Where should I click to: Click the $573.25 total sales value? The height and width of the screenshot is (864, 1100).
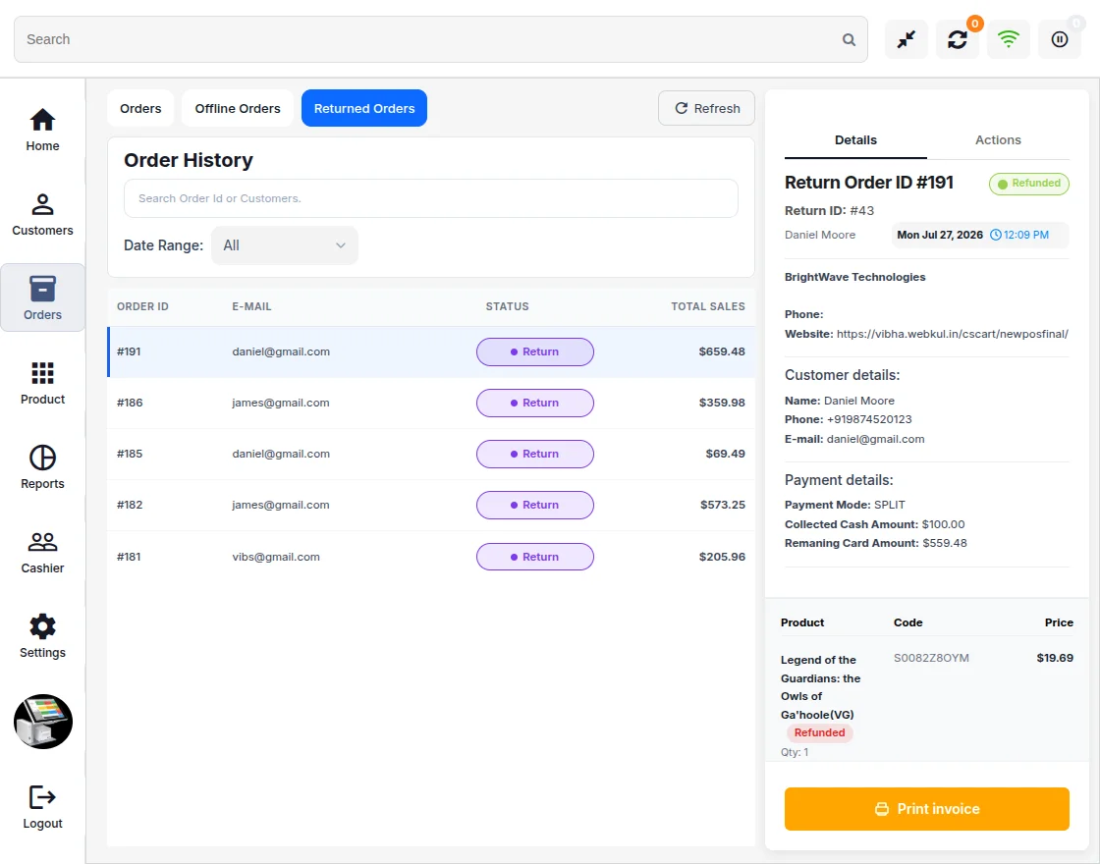pos(723,505)
